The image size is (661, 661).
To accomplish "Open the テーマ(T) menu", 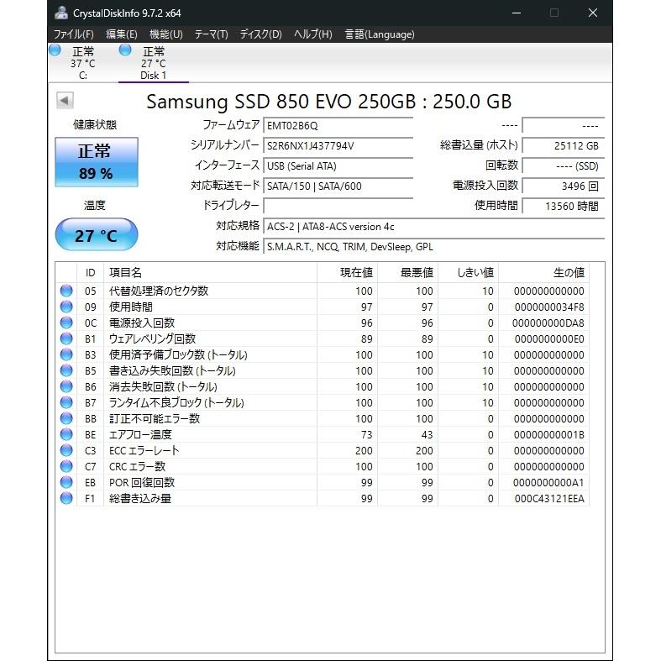I will tap(211, 34).
